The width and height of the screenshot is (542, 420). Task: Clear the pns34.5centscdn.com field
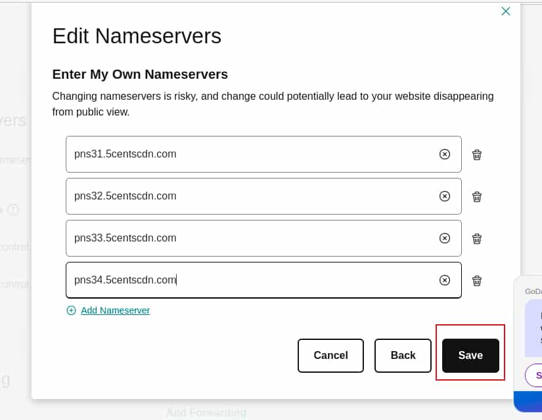coord(445,280)
